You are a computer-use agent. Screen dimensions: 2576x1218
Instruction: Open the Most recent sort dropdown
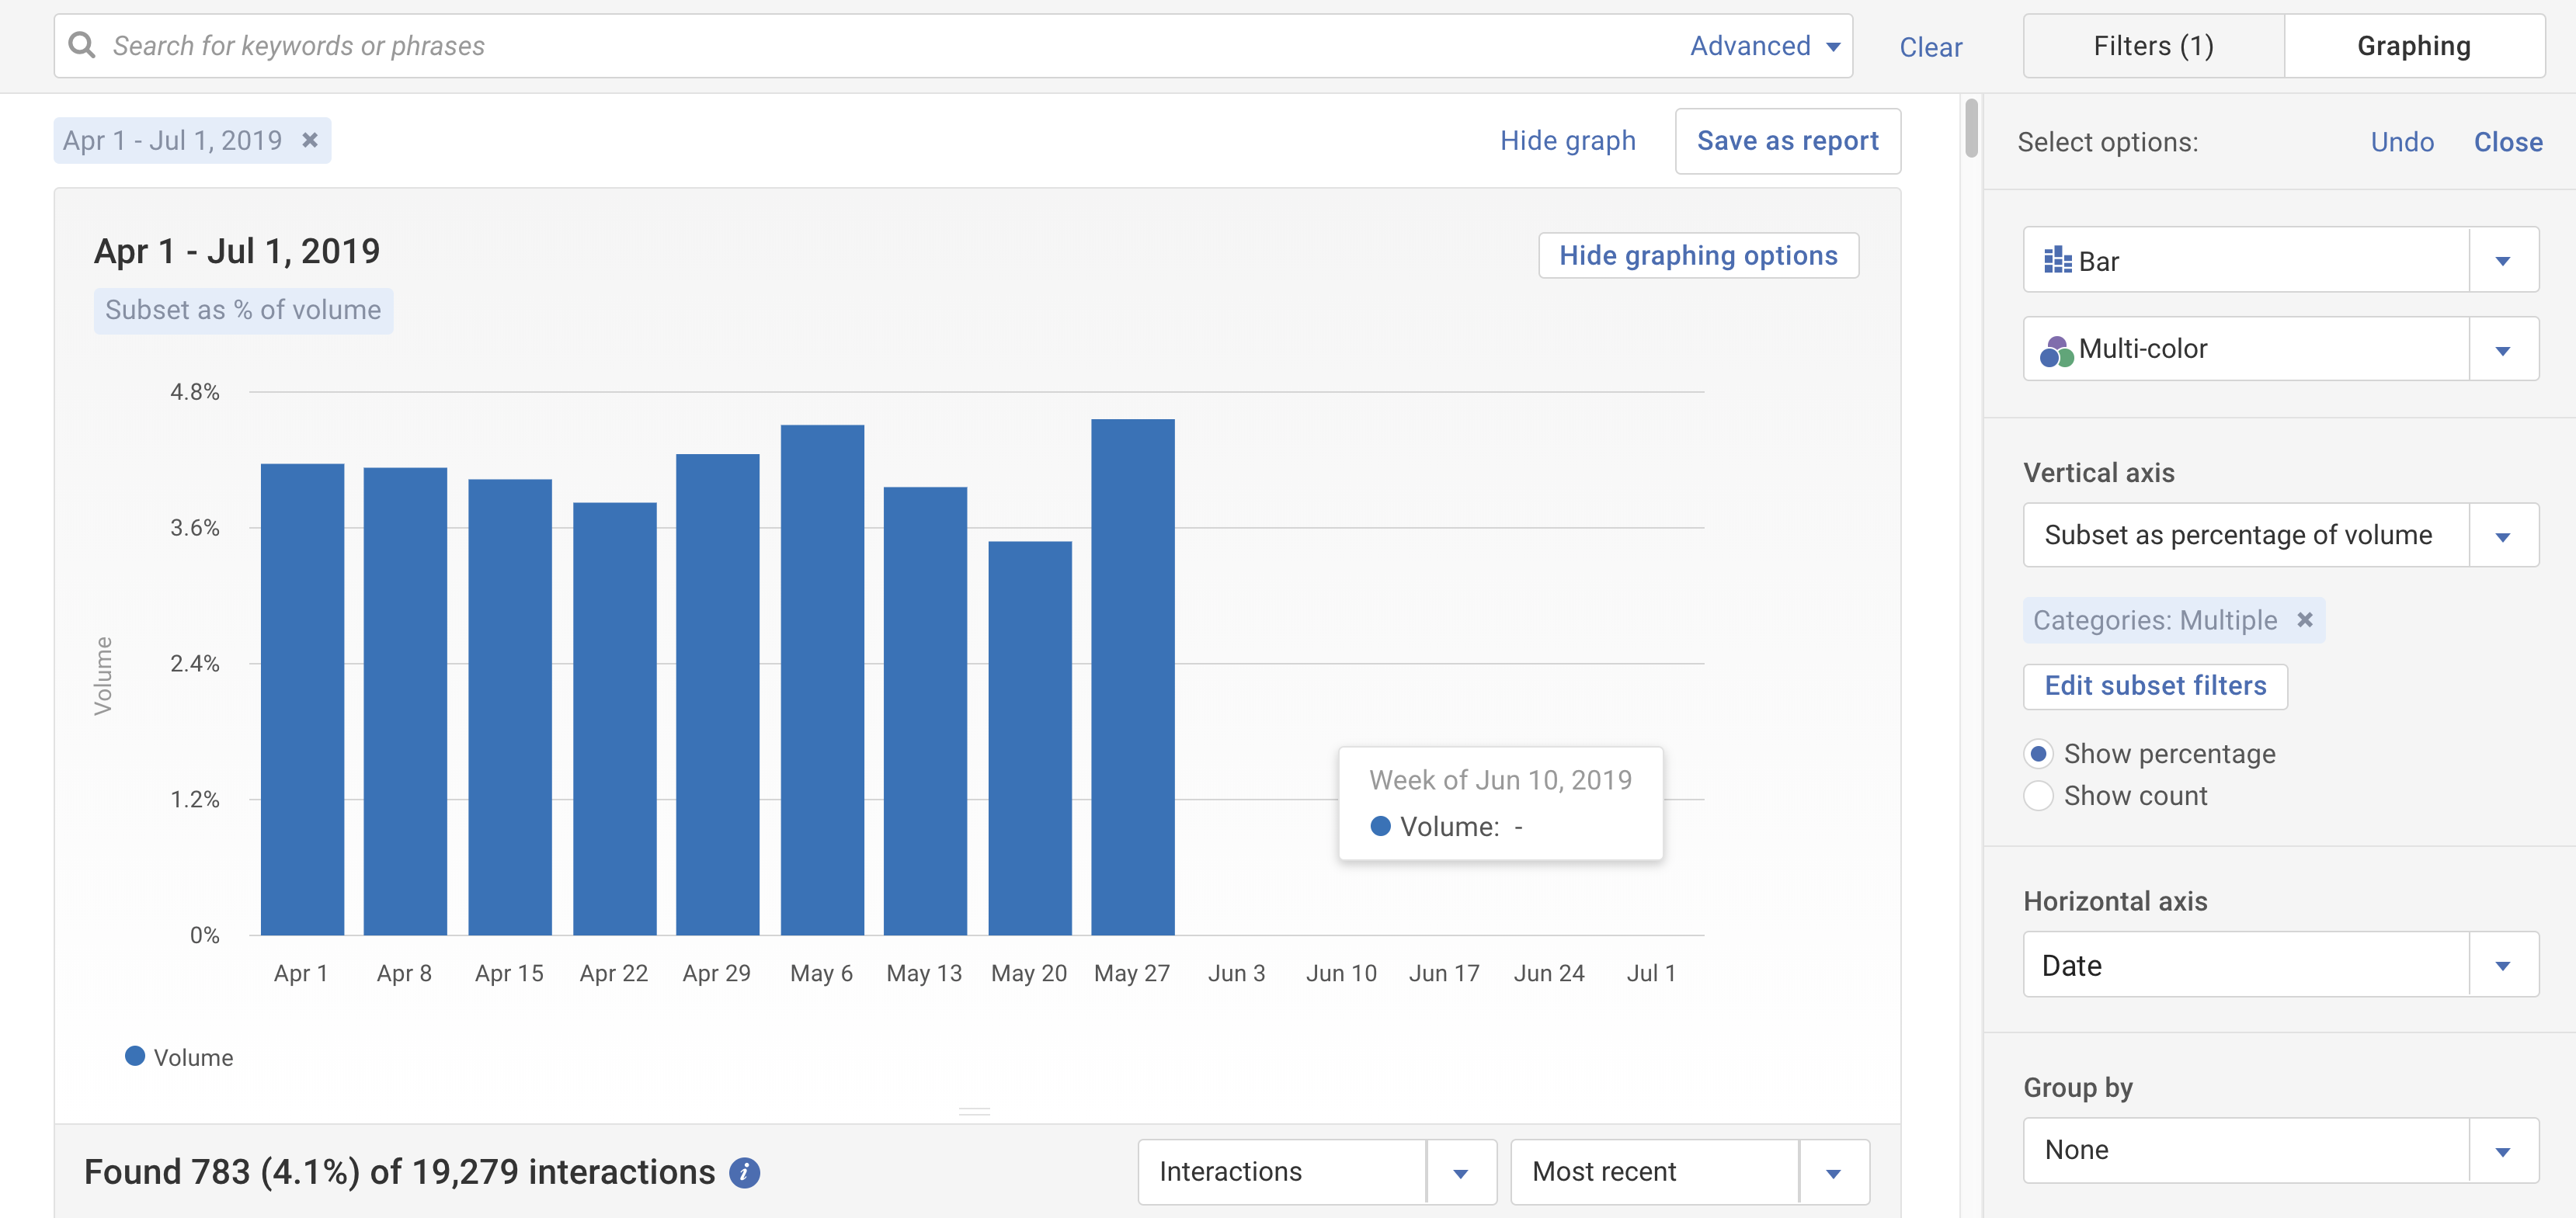[1833, 1172]
